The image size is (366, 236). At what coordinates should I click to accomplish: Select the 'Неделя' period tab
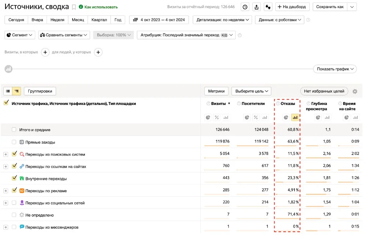pos(57,20)
